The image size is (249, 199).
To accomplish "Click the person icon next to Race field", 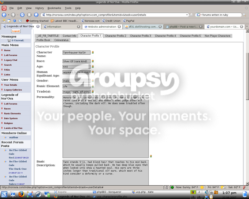I will pos(93,61).
